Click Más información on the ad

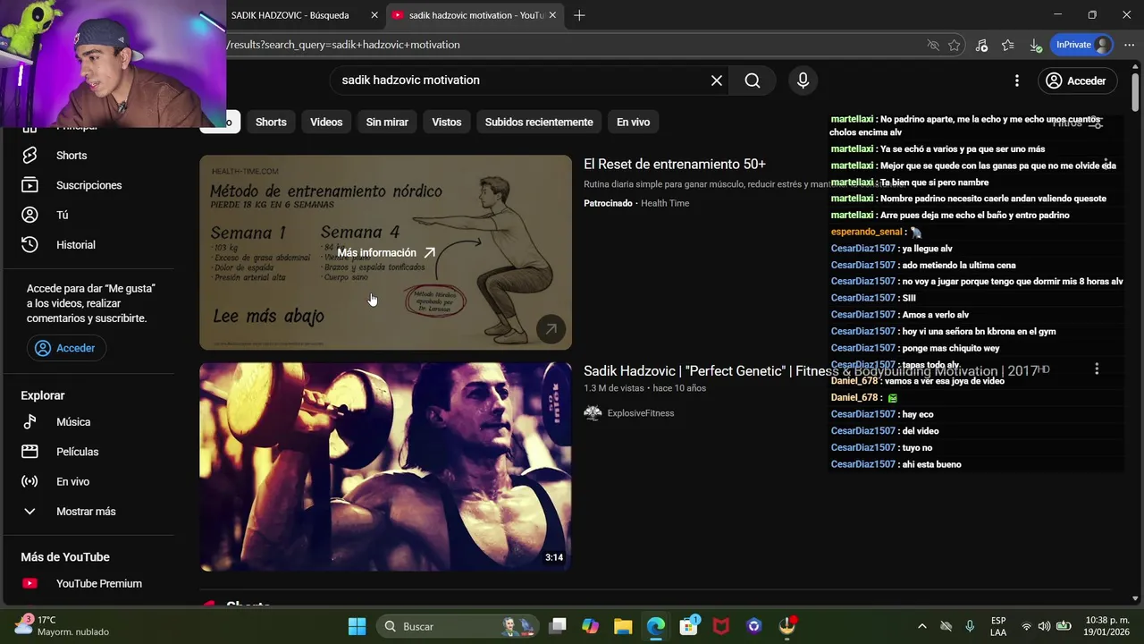(x=386, y=253)
